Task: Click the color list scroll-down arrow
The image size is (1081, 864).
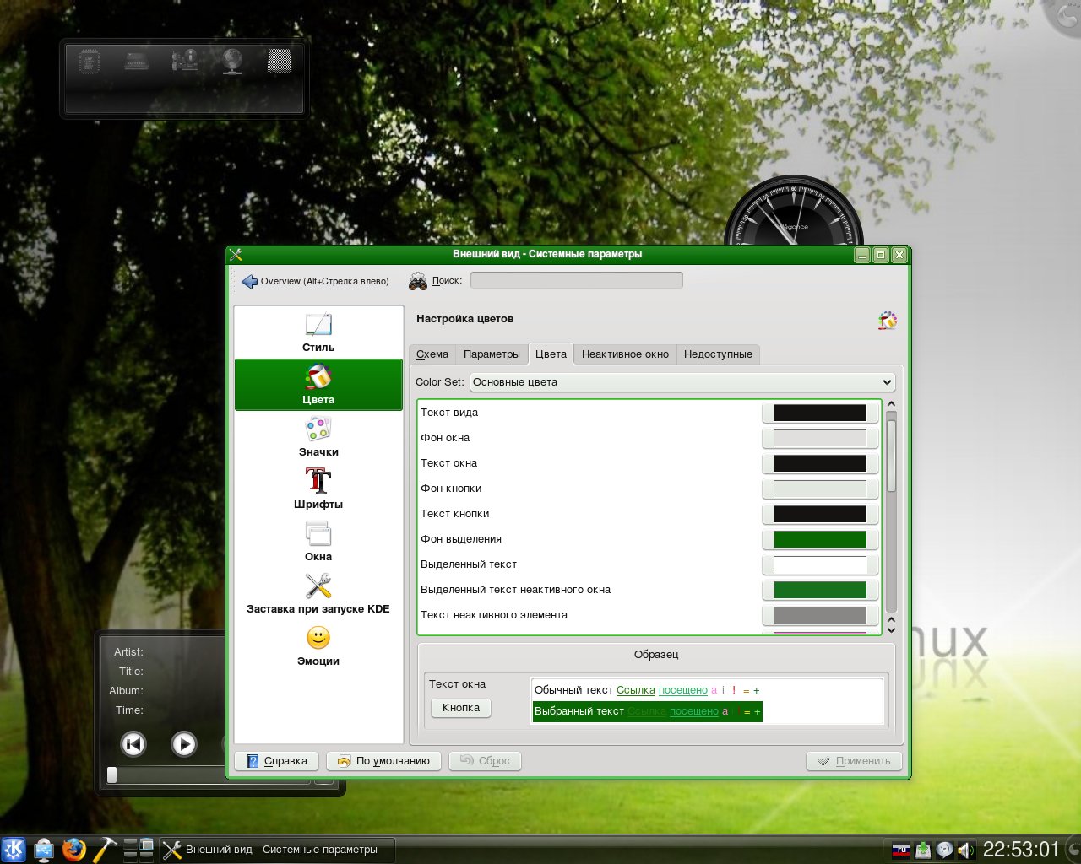Action: tap(891, 629)
